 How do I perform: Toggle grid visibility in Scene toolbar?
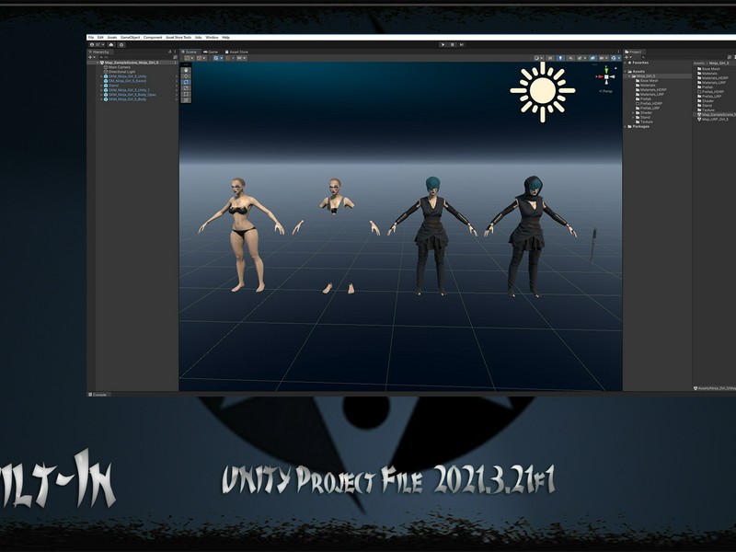216,58
